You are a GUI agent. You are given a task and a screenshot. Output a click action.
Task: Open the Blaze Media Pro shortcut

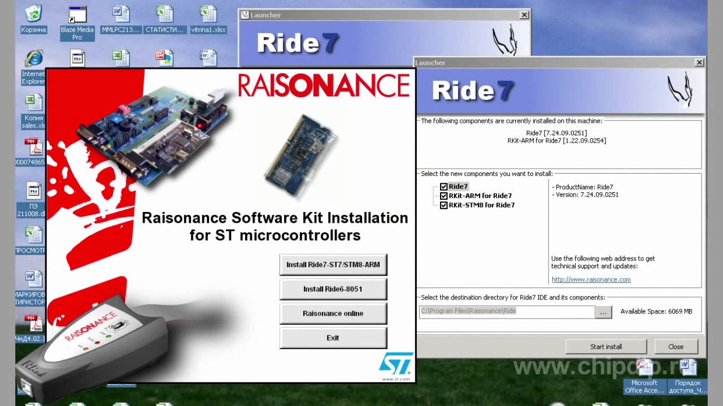pos(77,23)
